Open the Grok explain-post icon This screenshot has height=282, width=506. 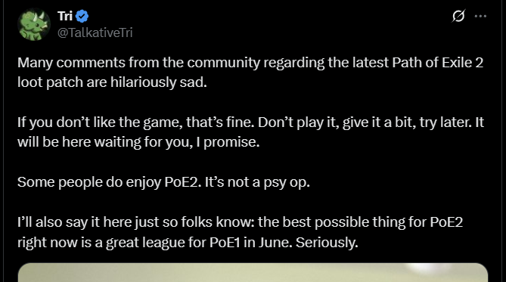[x=458, y=16]
